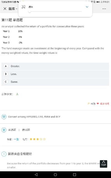111x178 pixels.
Task: Select answer option C Same
Action: [55, 82]
